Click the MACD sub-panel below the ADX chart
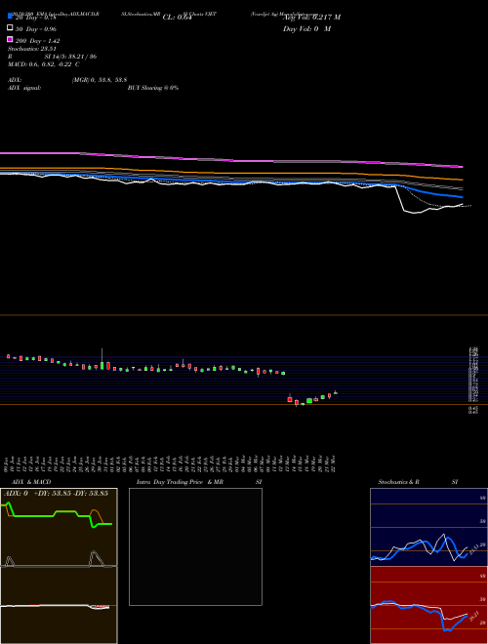Screen dimensions: 488x644 click(x=59, y=605)
